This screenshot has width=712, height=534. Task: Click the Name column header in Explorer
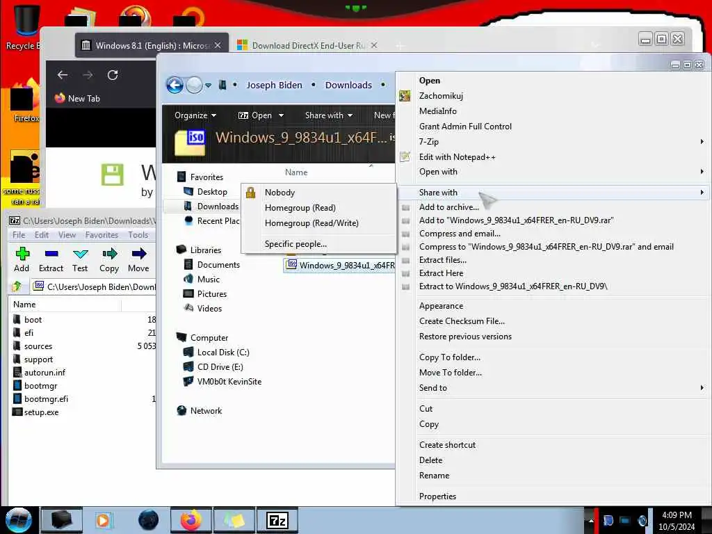tap(296, 172)
